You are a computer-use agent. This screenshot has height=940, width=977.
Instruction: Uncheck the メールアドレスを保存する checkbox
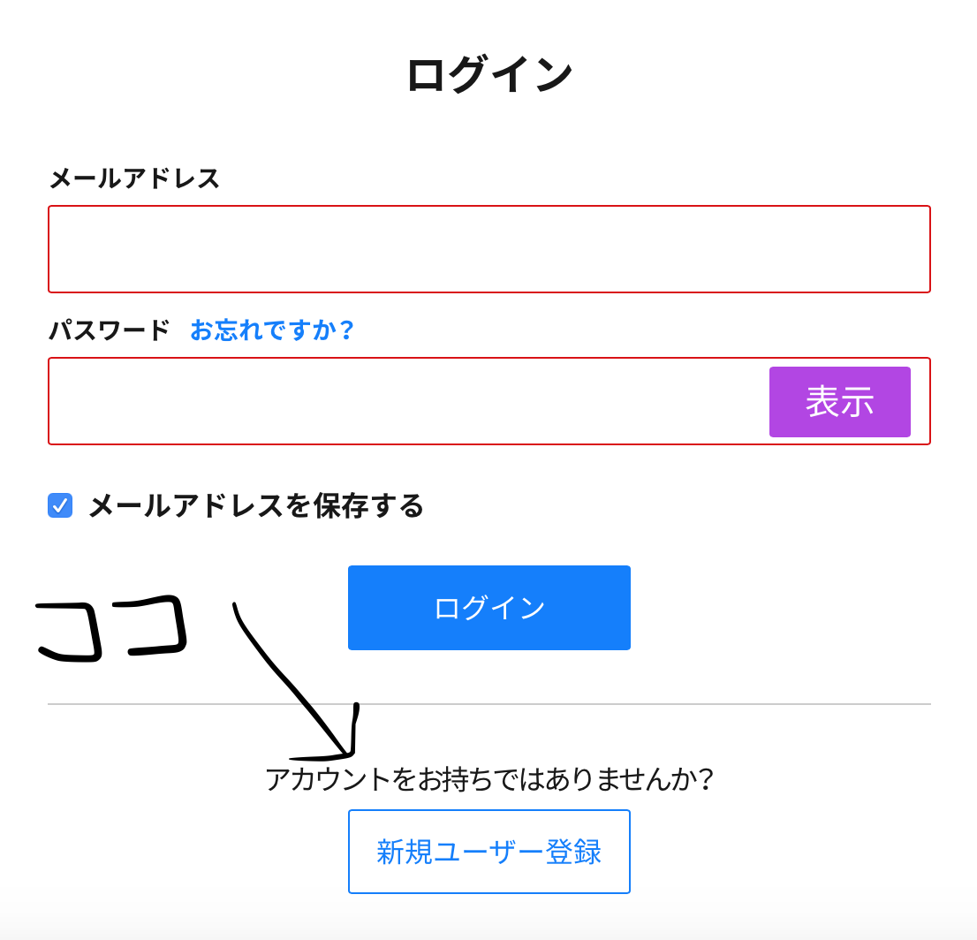[60, 505]
